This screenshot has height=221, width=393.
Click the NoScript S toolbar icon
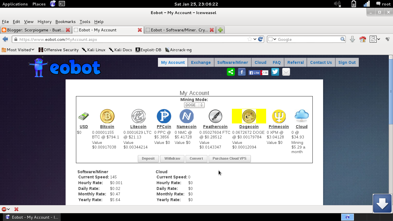(373, 39)
